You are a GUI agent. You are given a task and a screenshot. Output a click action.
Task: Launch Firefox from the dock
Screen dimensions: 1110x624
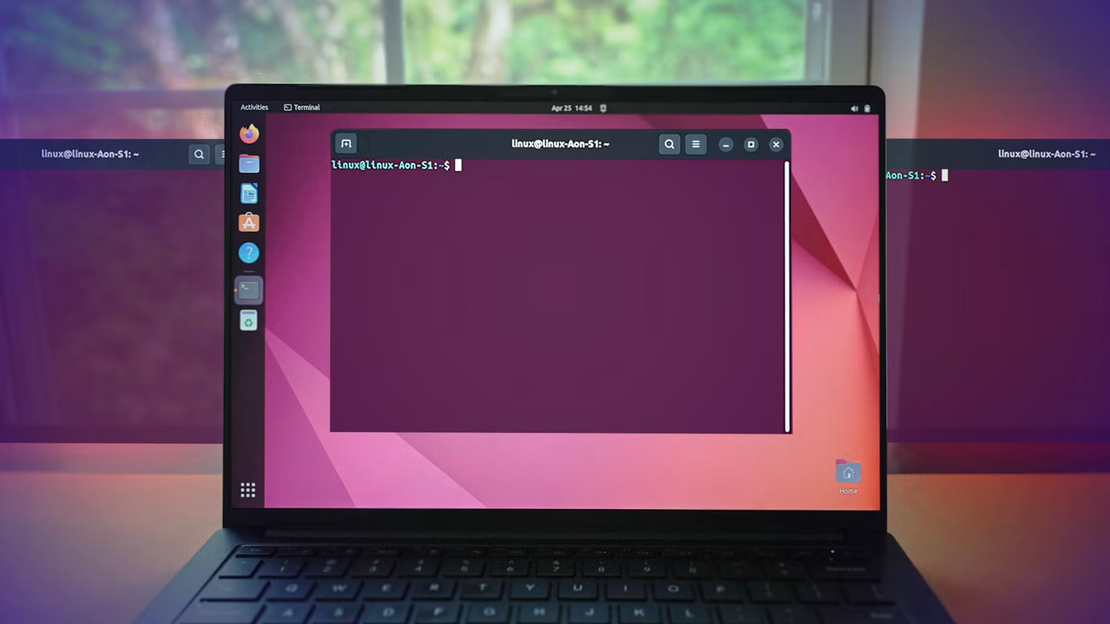(x=249, y=133)
